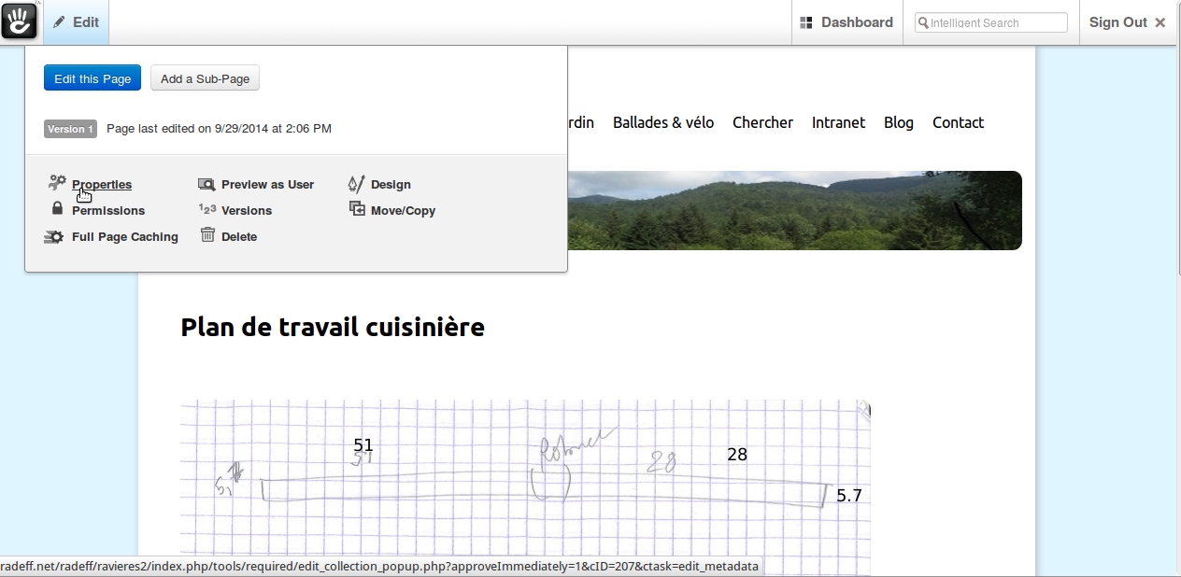Click the Move/Copy icon
This screenshot has height=577, width=1181.
pos(357,209)
